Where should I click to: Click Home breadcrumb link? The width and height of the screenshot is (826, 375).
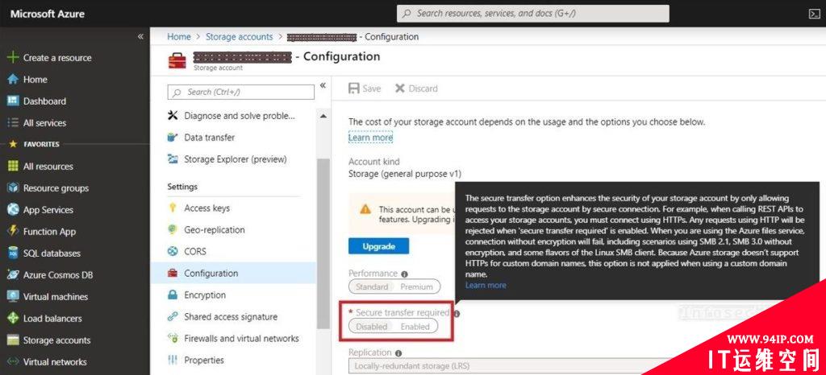[x=179, y=37]
